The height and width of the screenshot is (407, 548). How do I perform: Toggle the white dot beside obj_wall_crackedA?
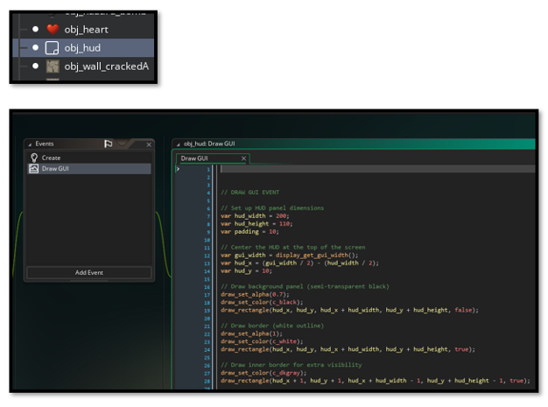(x=36, y=67)
